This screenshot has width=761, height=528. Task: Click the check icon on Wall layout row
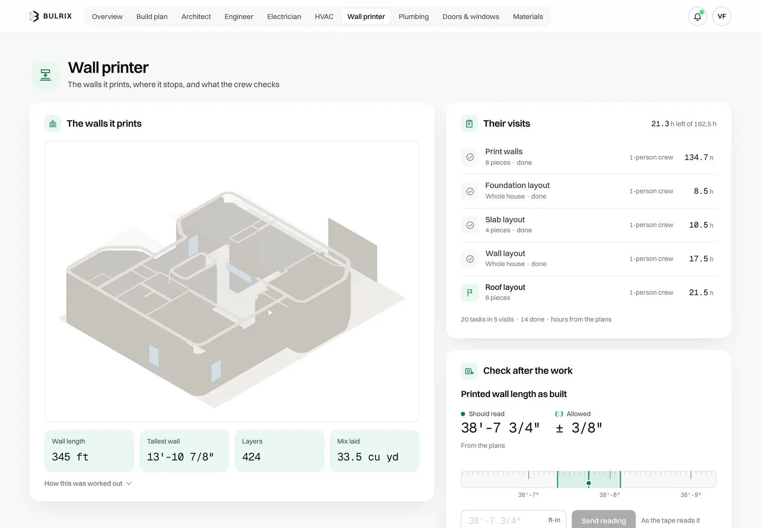click(470, 259)
